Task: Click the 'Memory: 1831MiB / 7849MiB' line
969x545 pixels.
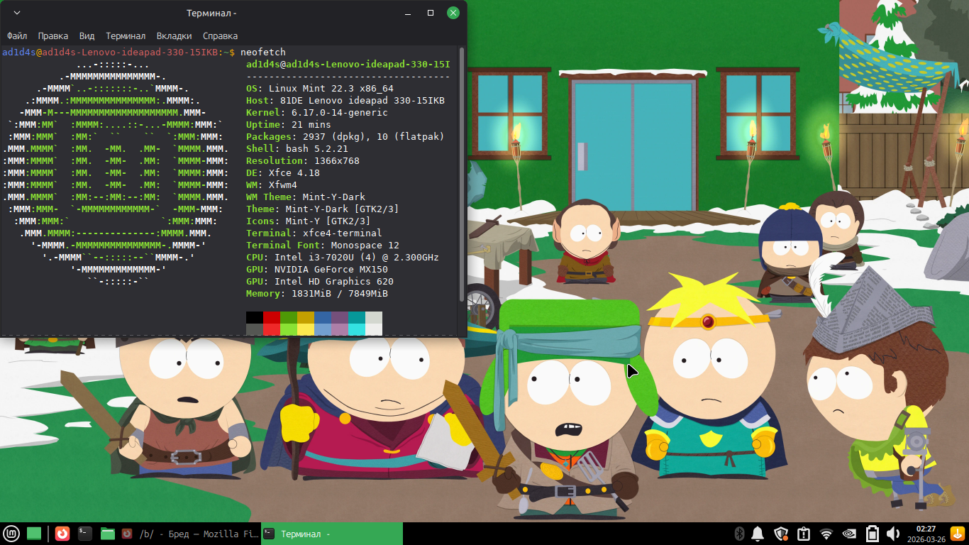Action: click(x=317, y=294)
